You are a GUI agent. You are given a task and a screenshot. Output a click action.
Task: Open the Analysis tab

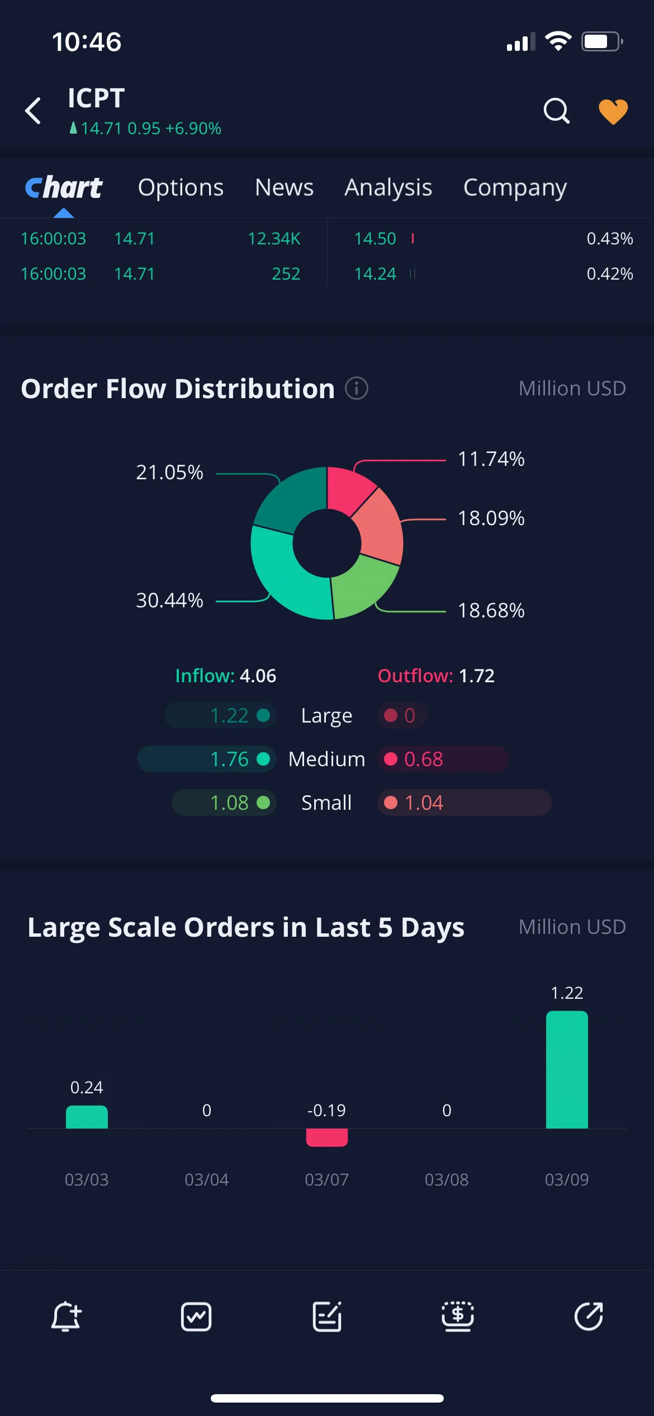tap(388, 187)
